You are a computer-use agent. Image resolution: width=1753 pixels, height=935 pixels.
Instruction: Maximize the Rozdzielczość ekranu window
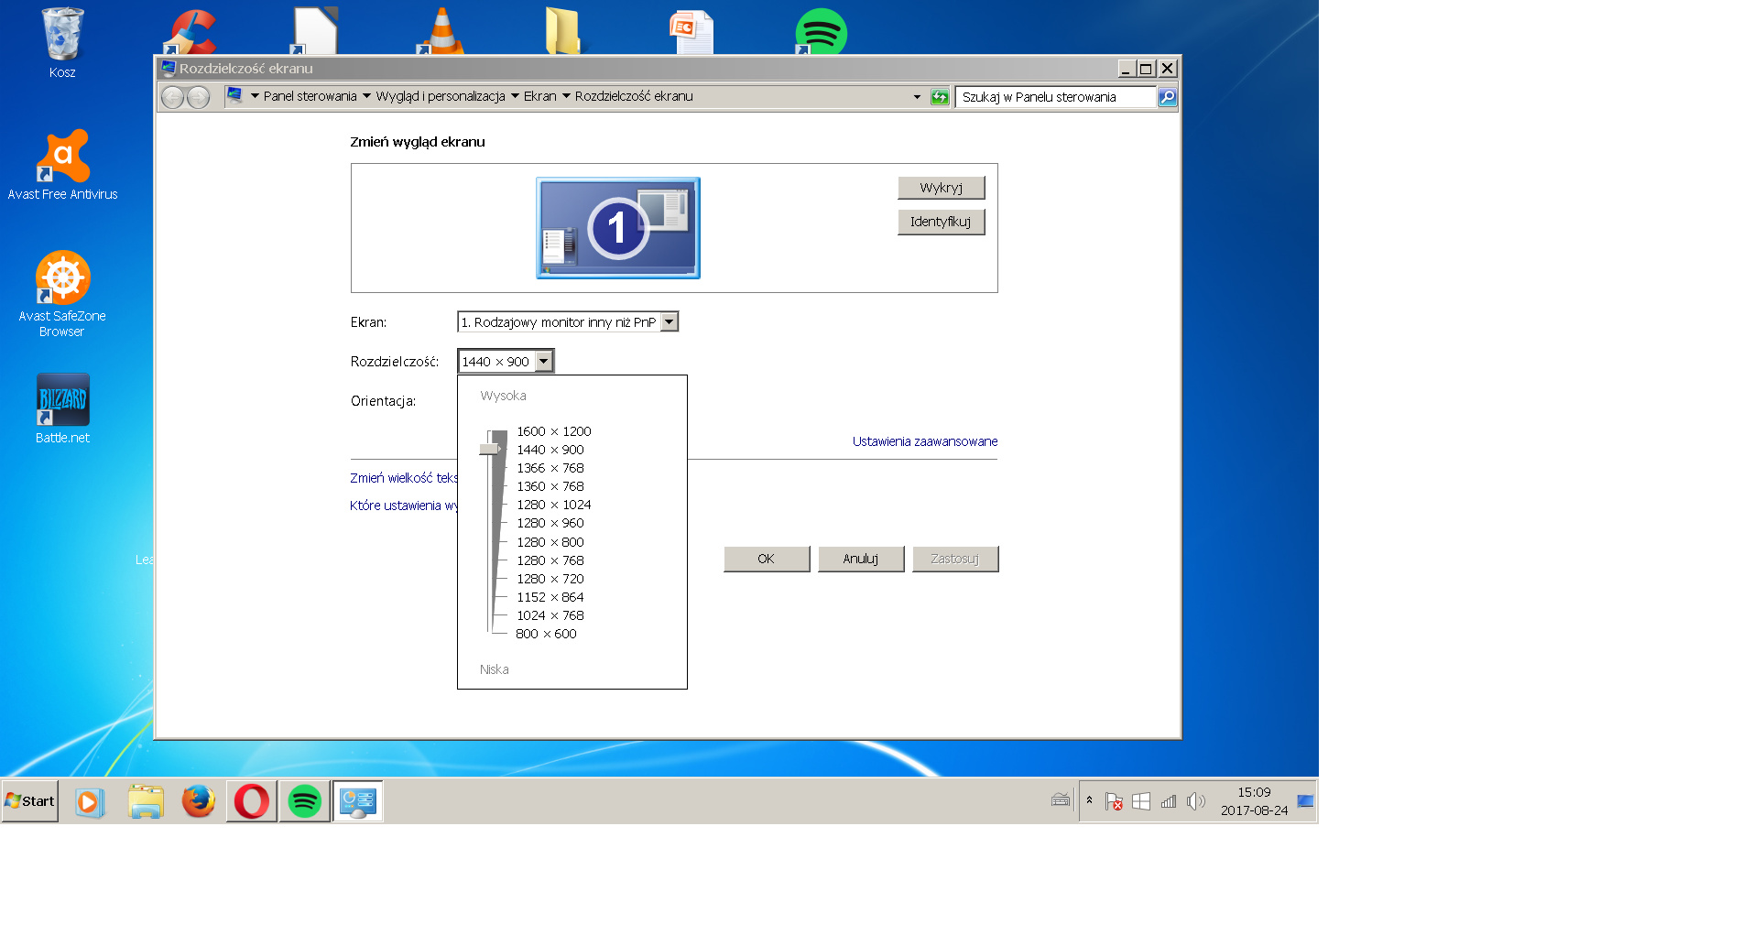[x=1146, y=69]
